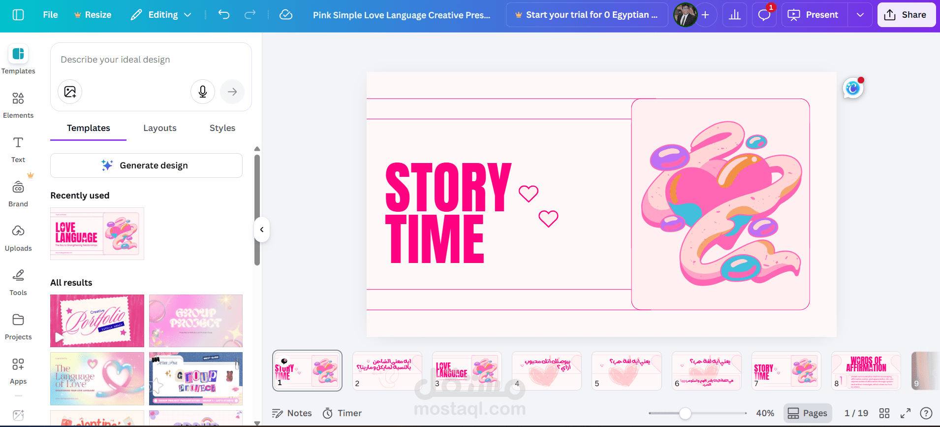Open comments speech bubble
The height and width of the screenshot is (427, 940).
point(764,15)
